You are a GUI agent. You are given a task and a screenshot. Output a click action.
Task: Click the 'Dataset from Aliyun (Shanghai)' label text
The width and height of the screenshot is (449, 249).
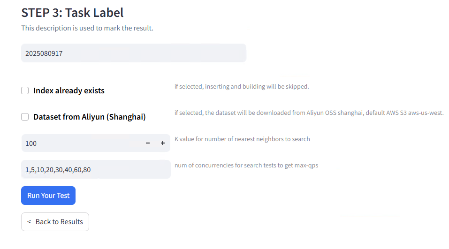(x=90, y=117)
